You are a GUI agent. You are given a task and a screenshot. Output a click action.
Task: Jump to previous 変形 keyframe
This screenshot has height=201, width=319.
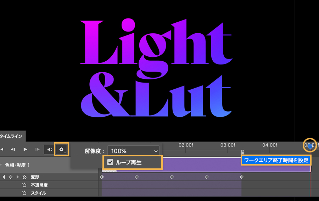(4, 177)
